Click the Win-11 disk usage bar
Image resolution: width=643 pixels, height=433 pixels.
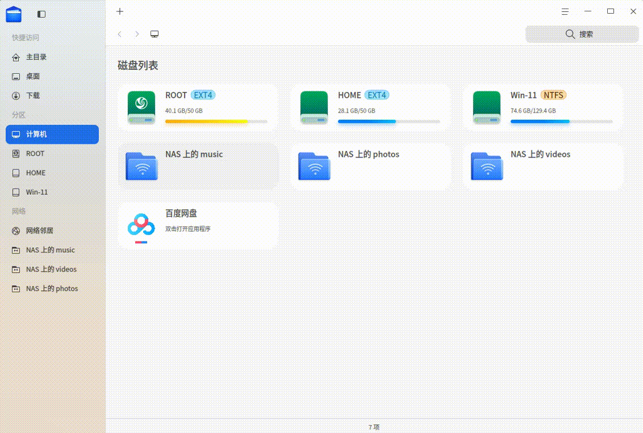[x=561, y=122]
